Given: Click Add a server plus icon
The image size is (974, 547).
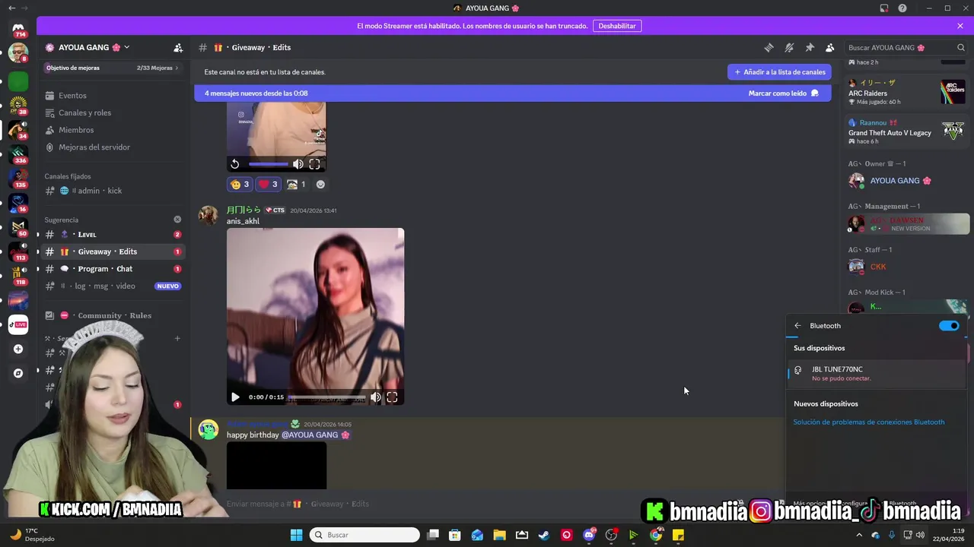Looking at the screenshot, I should [18, 349].
